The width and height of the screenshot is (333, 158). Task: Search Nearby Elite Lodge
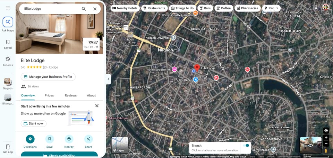tap(69, 139)
